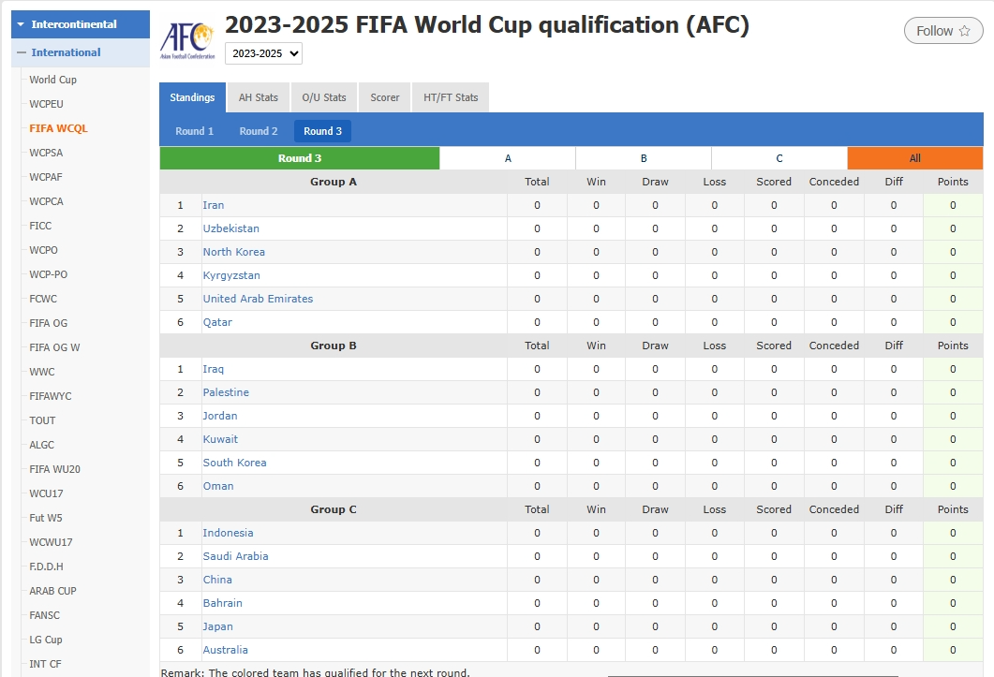Switch to the AH Stats tab
The width and height of the screenshot is (994, 677).
pyautogui.click(x=258, y=96)
